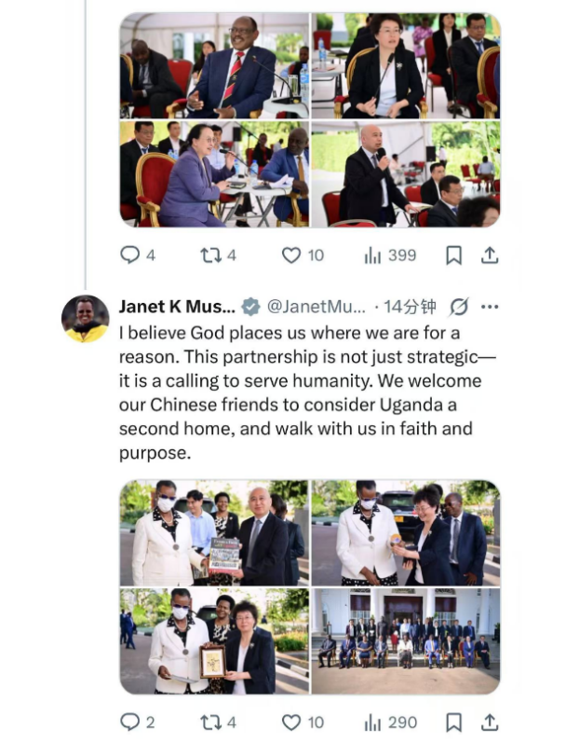Image resolution: width=566 pixels, height=743 pixels.
Task: Open the Janet K Mus... display name
Action: (x=177, y=307)
